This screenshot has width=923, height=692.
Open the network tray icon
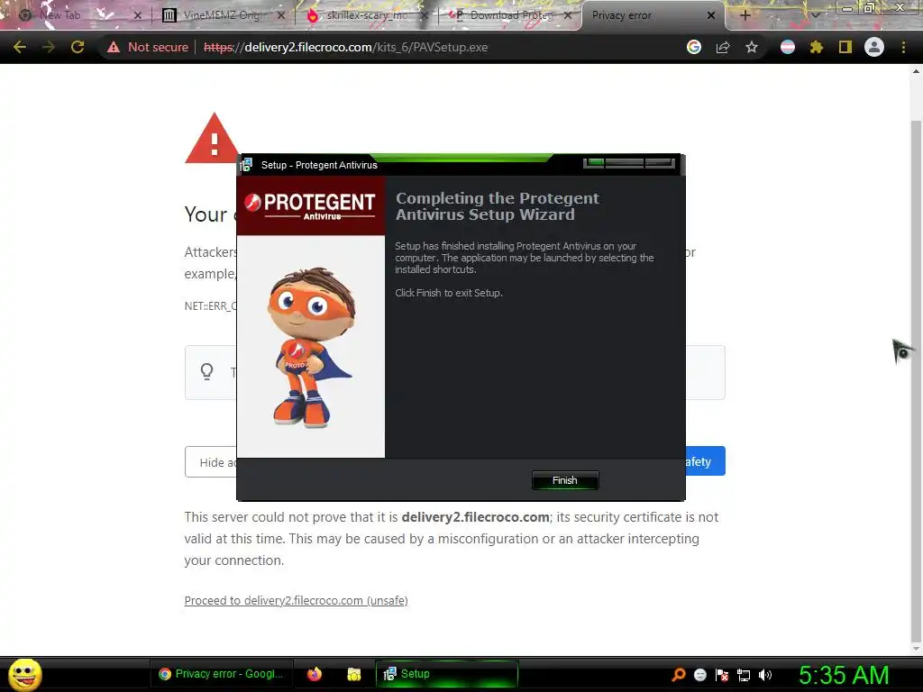(x=744, y=675)
